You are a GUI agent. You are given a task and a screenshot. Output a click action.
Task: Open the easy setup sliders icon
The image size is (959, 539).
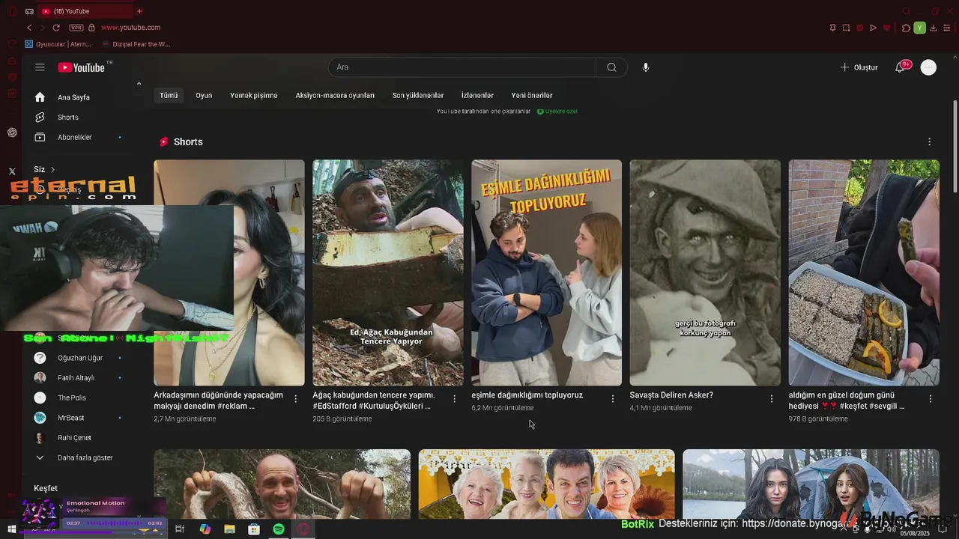tap(947, 28)
